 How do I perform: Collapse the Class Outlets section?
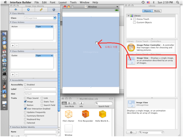pos(11,51)
